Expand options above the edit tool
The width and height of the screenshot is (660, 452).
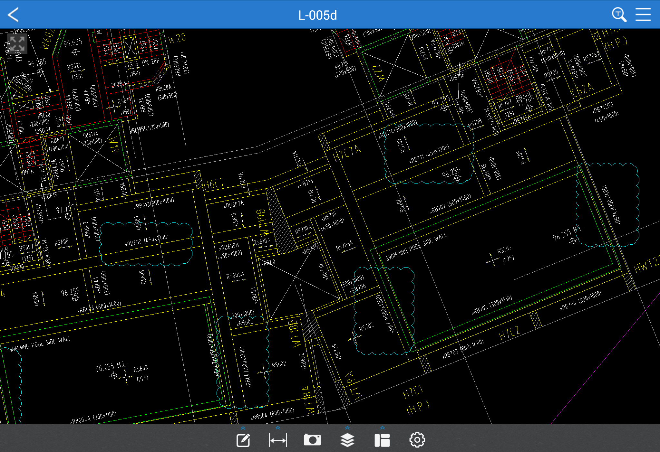point(243,428)
